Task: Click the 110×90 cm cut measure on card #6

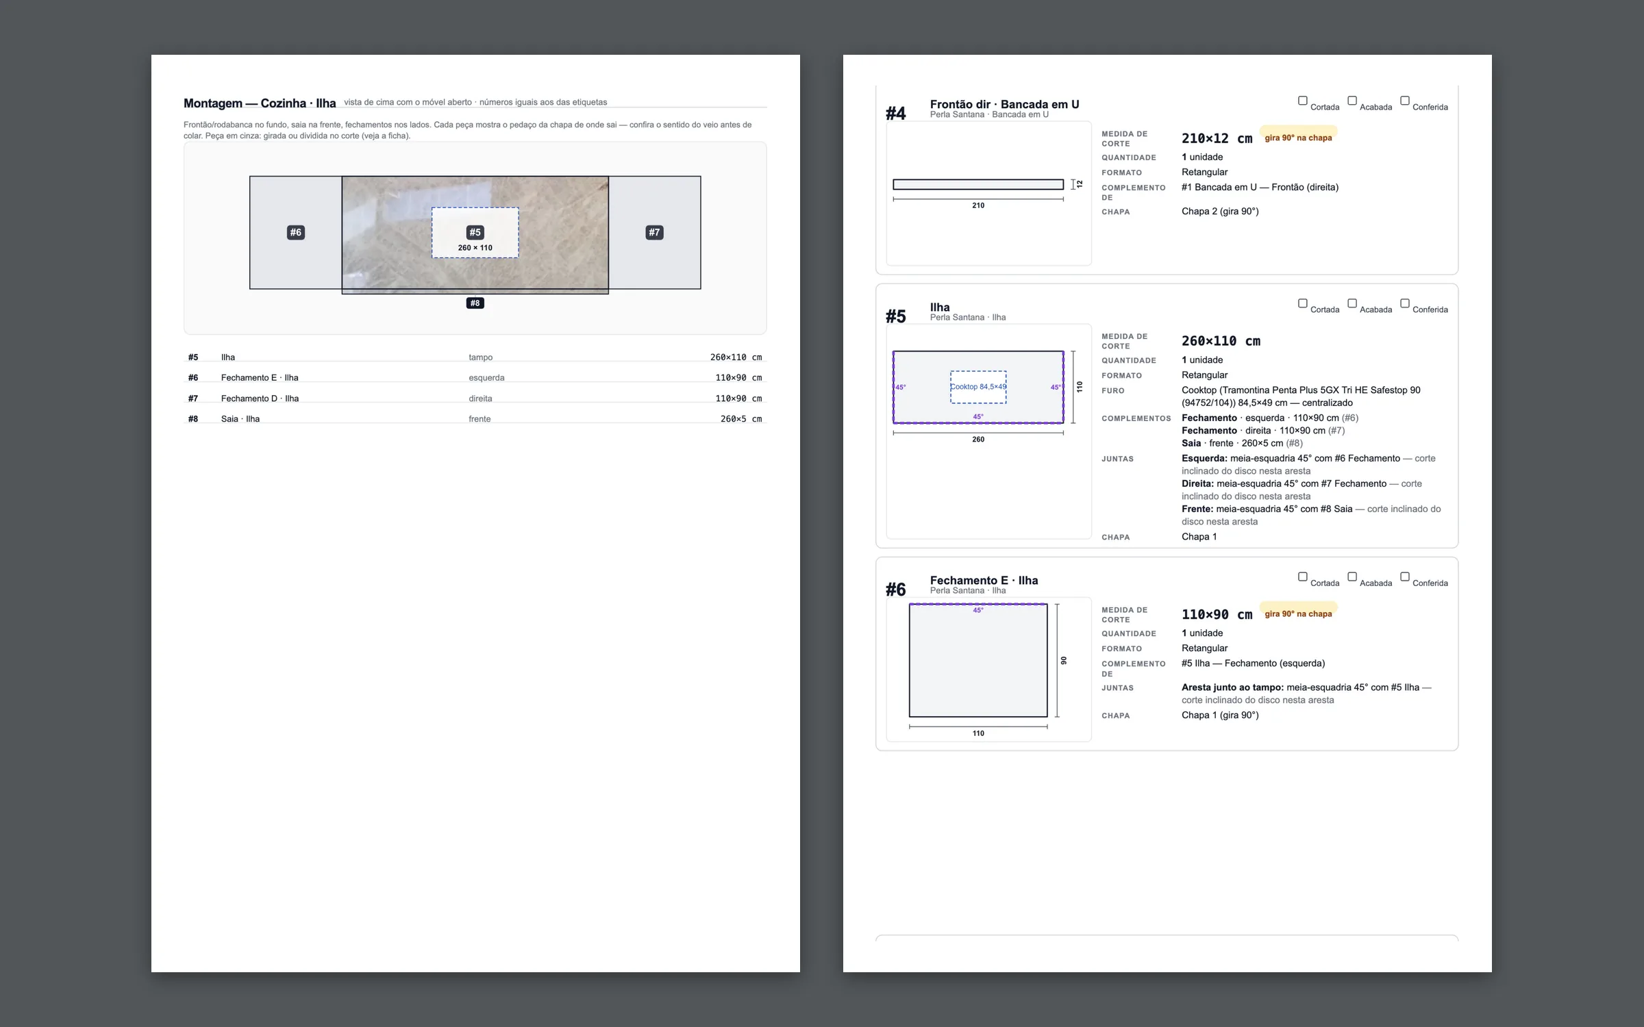Action: coord(1217,615)
